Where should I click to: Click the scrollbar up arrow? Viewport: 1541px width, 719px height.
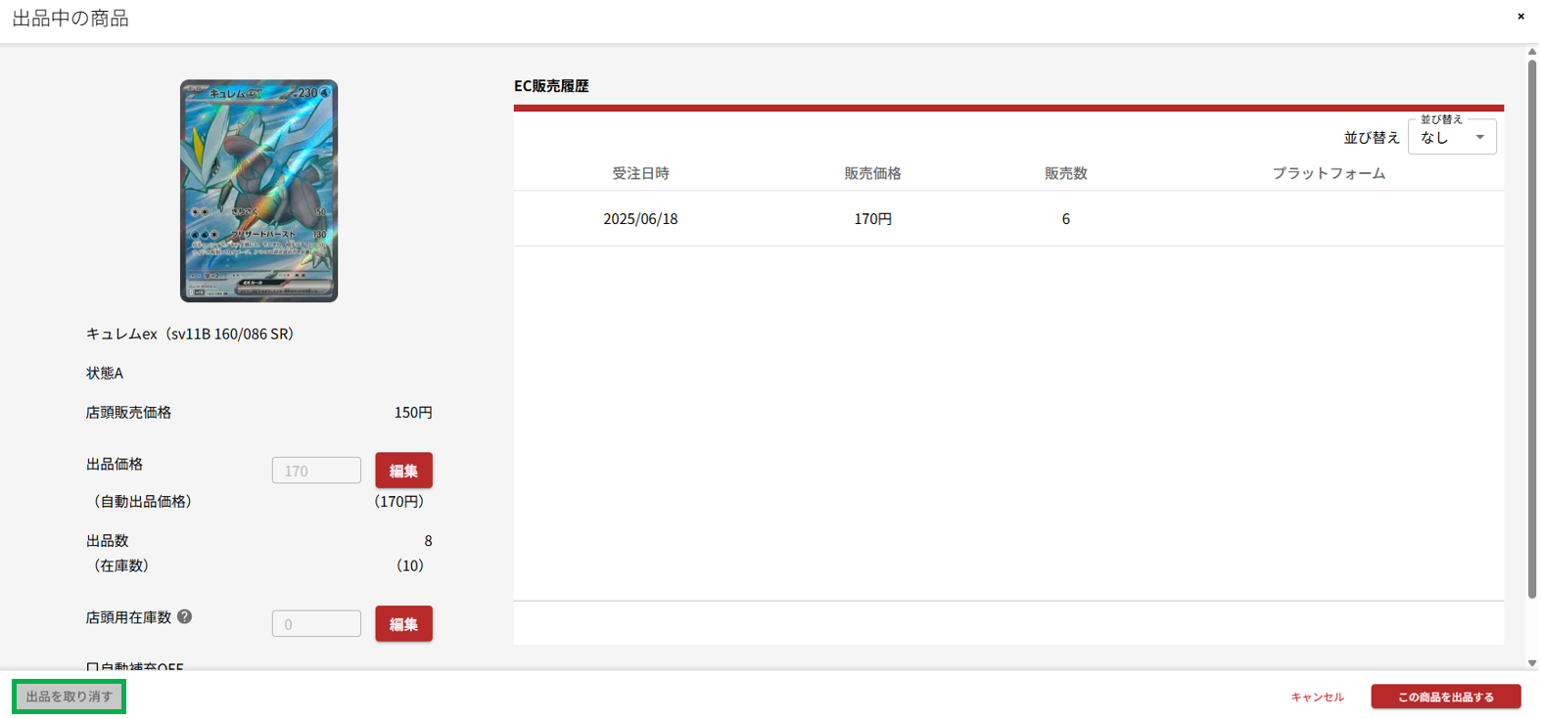click(x=1532, y=52)
